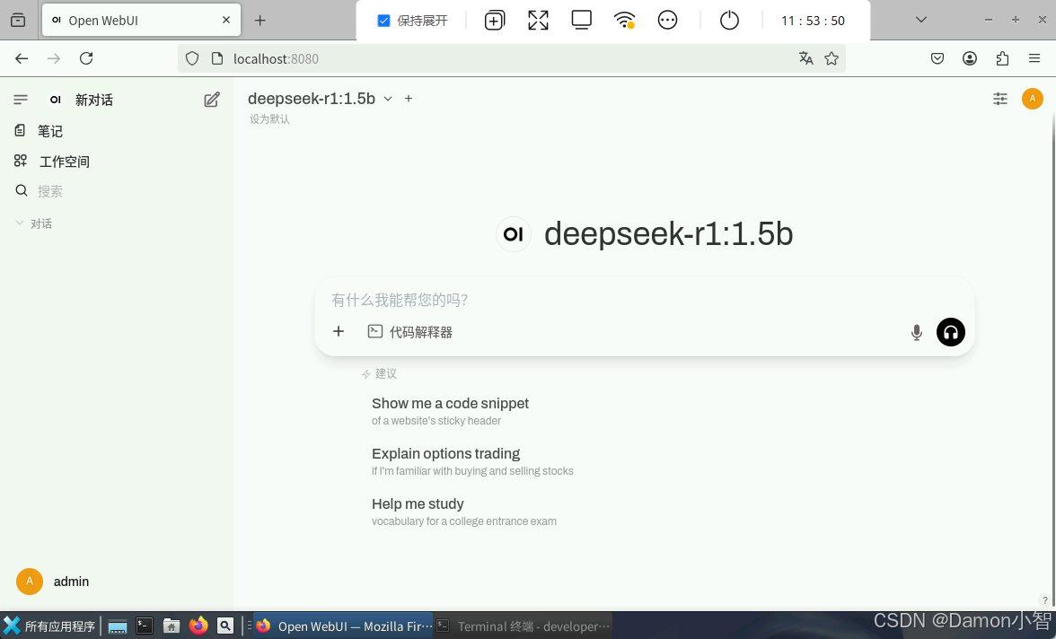
Task: Open the extensions puzzle icon
Action: (x=1002, y=58)
